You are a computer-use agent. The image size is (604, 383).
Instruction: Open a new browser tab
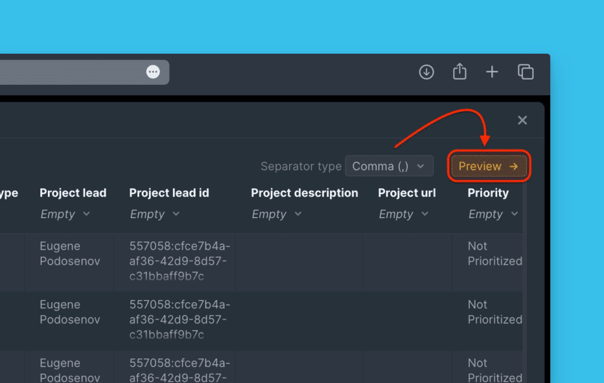pos(493,72)
